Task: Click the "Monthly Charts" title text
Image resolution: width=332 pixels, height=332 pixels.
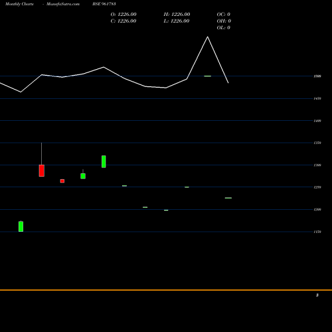Action: [19, 4]
